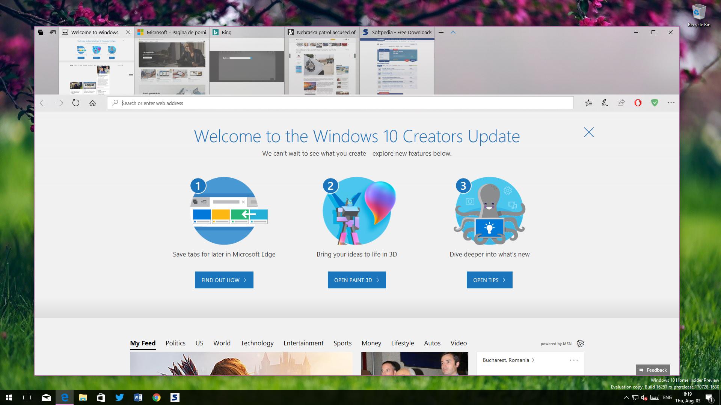The height and width of the screenshot is (405, 721).
Task: Hide tab previews chevron
Action: click(453, 32)
